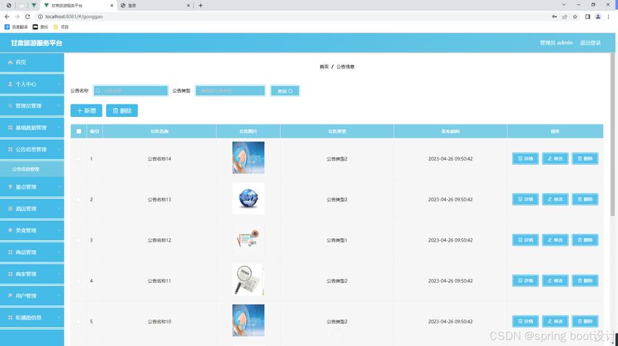Viewport: 618px width, 346px height.
Task: Open the side panel icon in the browser toolbar
Action: (x=588, y=17)
